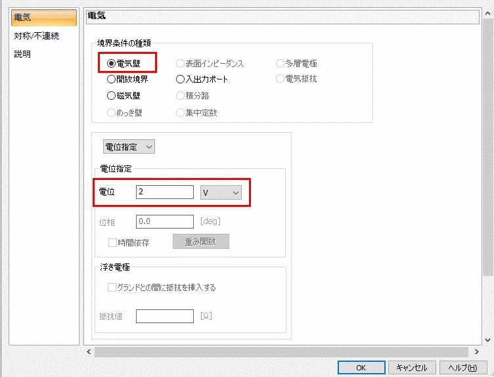Click the 電位 value input field
This screenshot has height=377, width=494.
(164, 192)
